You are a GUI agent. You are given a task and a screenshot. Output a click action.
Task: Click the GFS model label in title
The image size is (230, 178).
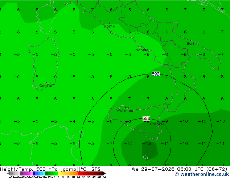[96, 169]
